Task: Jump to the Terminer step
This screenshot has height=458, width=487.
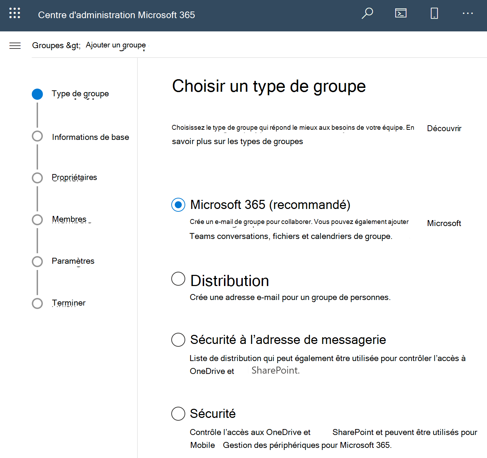Action: point(69,303)
